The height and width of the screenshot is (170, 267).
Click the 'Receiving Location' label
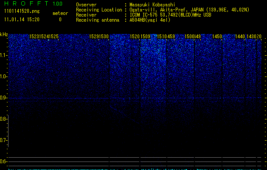(x=99, y=10)
